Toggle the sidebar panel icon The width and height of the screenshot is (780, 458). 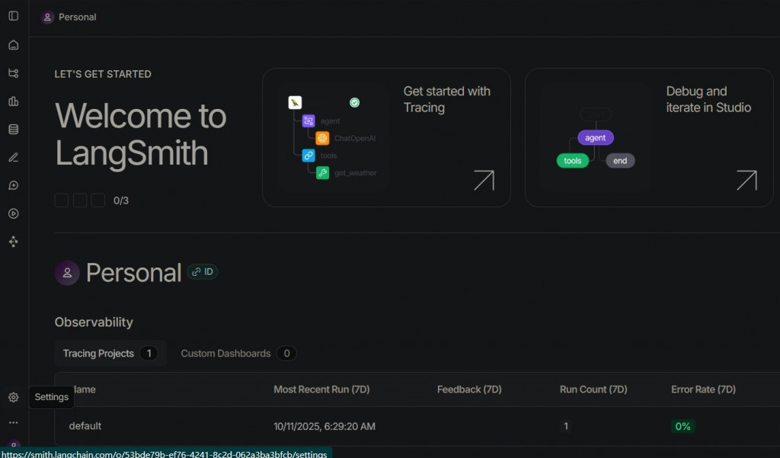(x=14, y=16)
